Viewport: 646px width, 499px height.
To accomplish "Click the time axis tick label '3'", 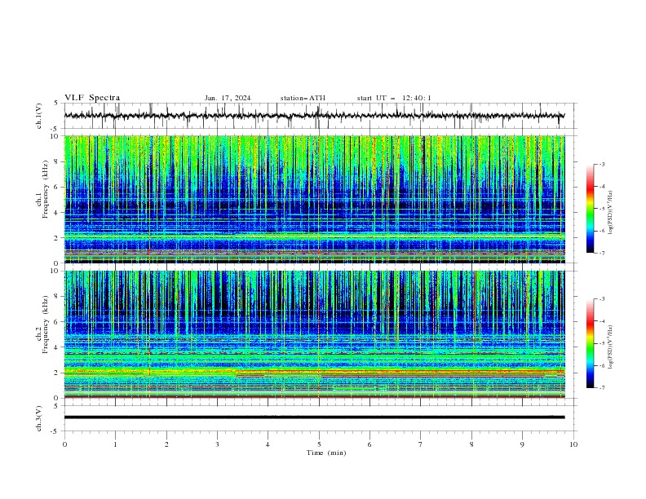I will coord(217,444).
